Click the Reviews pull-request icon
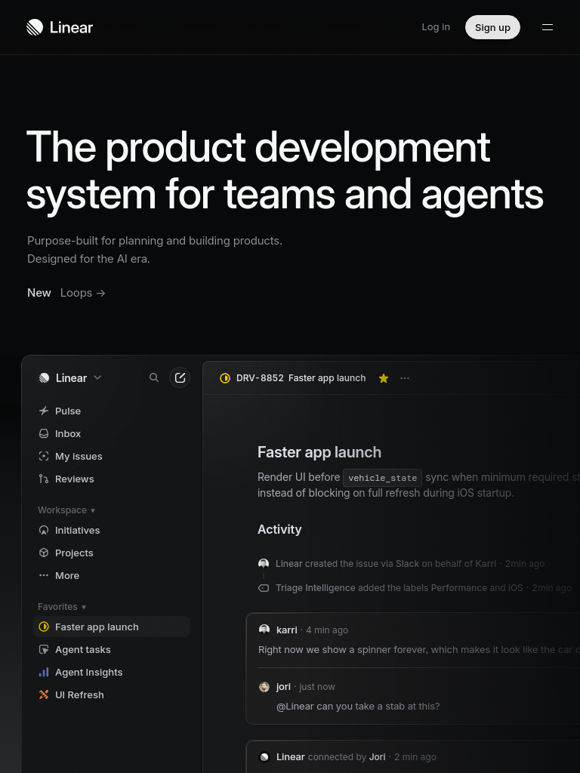The width and height of the screenshot is (580, 773). click(44, 479)
